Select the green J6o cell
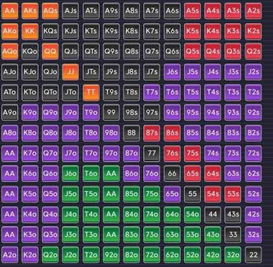Screen dimensions: 273x267 71,174
